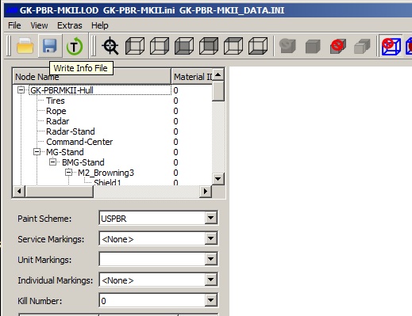This screenshot has height=316, width=412.
Task: Select the M2_Browning3 node
Action: [106, 173]
